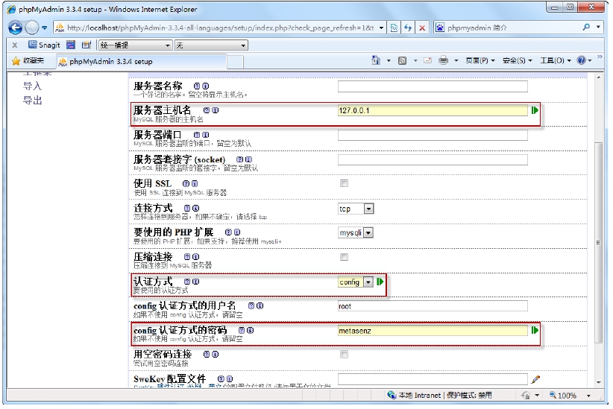Click info icon beside 连接方式

click(x=196, y=208)
